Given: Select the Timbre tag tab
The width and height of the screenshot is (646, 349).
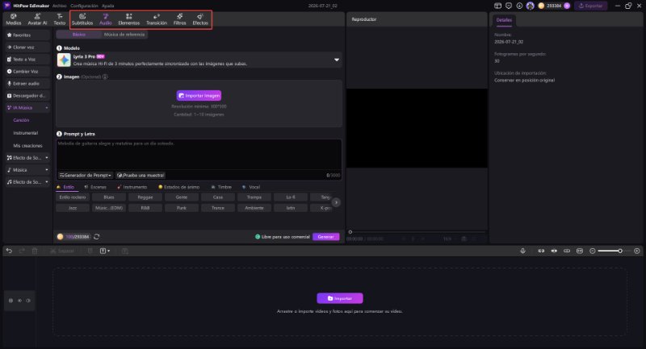Looking at the screenshot, I should pos(221,187).
